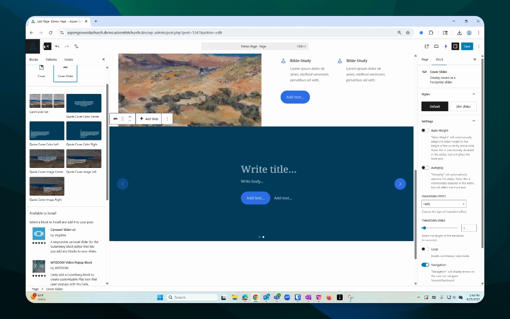Select the Card Cover Set thumbnail
Image resolution: width=510 pixels, height=319 pixels.
tap(47, 101)
